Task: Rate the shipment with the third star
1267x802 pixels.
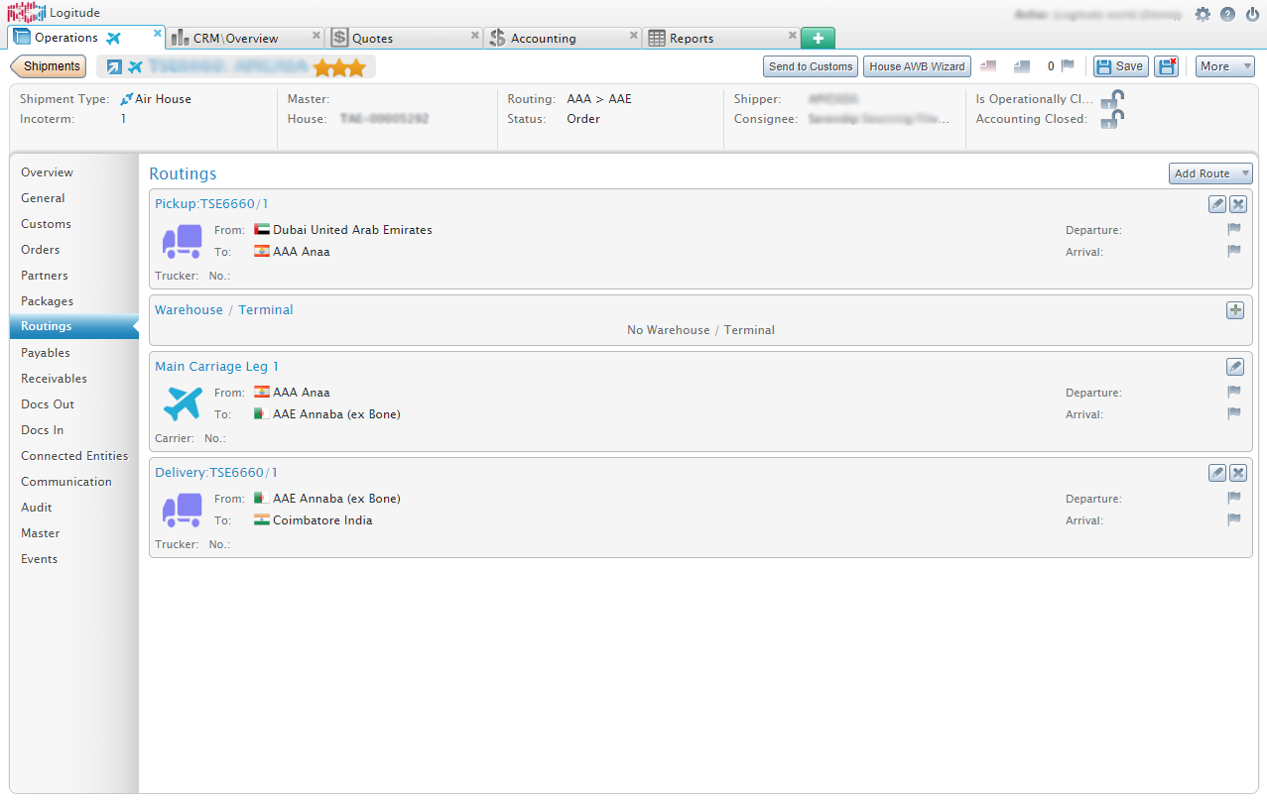Action: coord(358,65)
